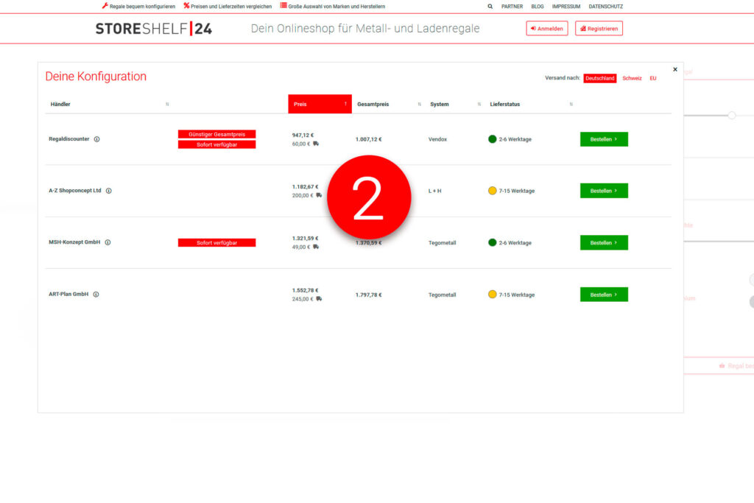The height and width of the screenshot is (503, 754).
Task: Open the BLOG menu item
Action: 538,6
